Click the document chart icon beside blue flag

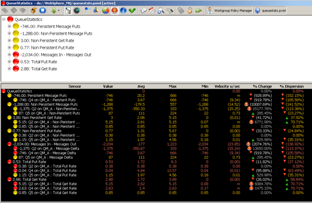pyautogui.click(x=96, y=10)
